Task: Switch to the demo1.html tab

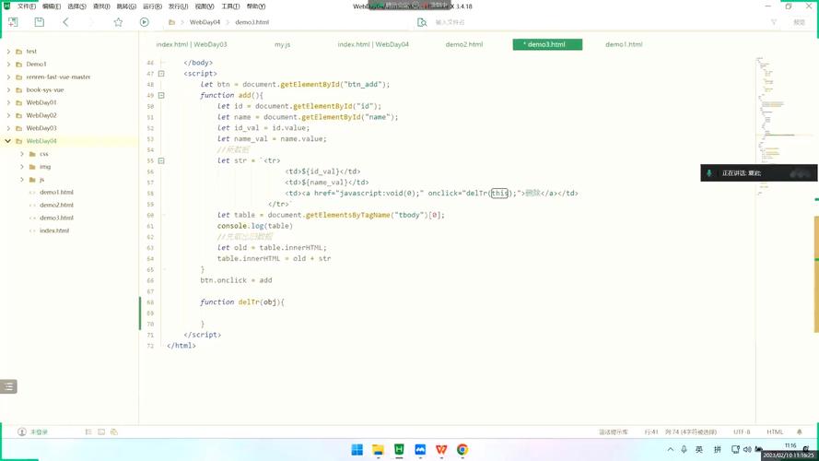Action: 624,44
